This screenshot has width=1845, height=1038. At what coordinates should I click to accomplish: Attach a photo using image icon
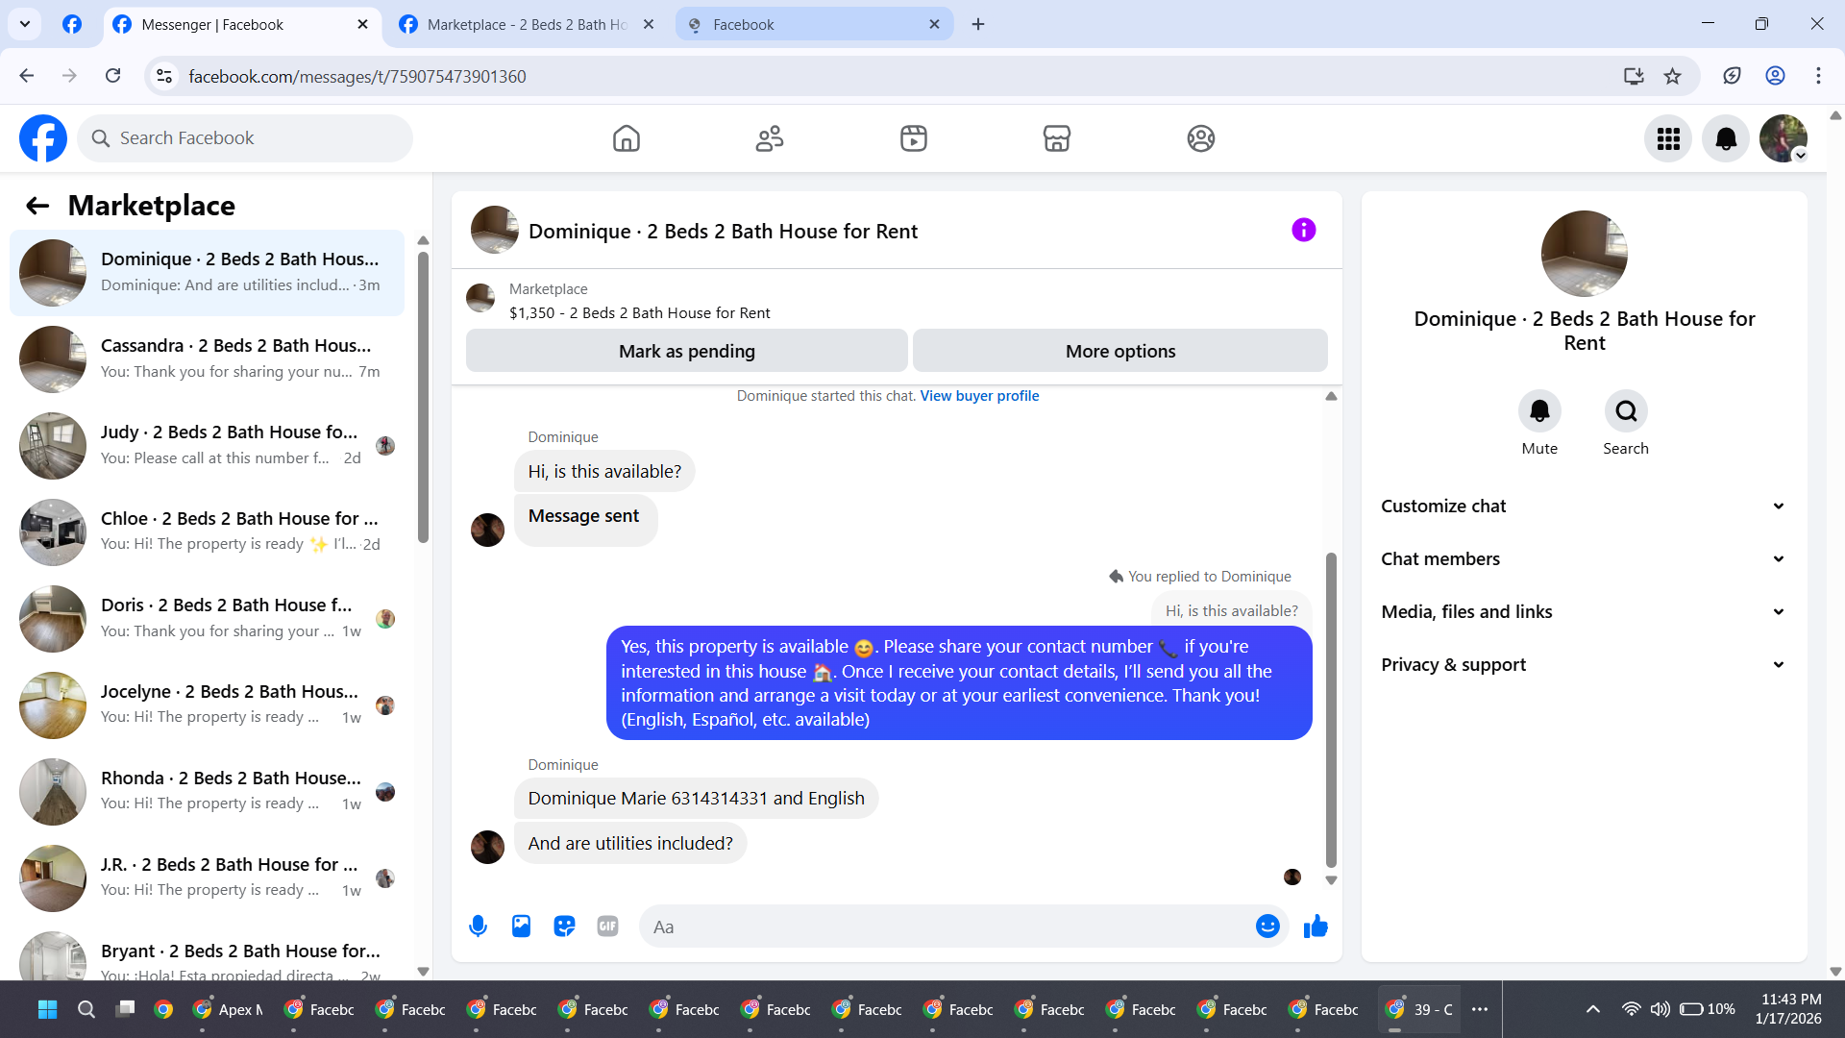coord(521,927)
